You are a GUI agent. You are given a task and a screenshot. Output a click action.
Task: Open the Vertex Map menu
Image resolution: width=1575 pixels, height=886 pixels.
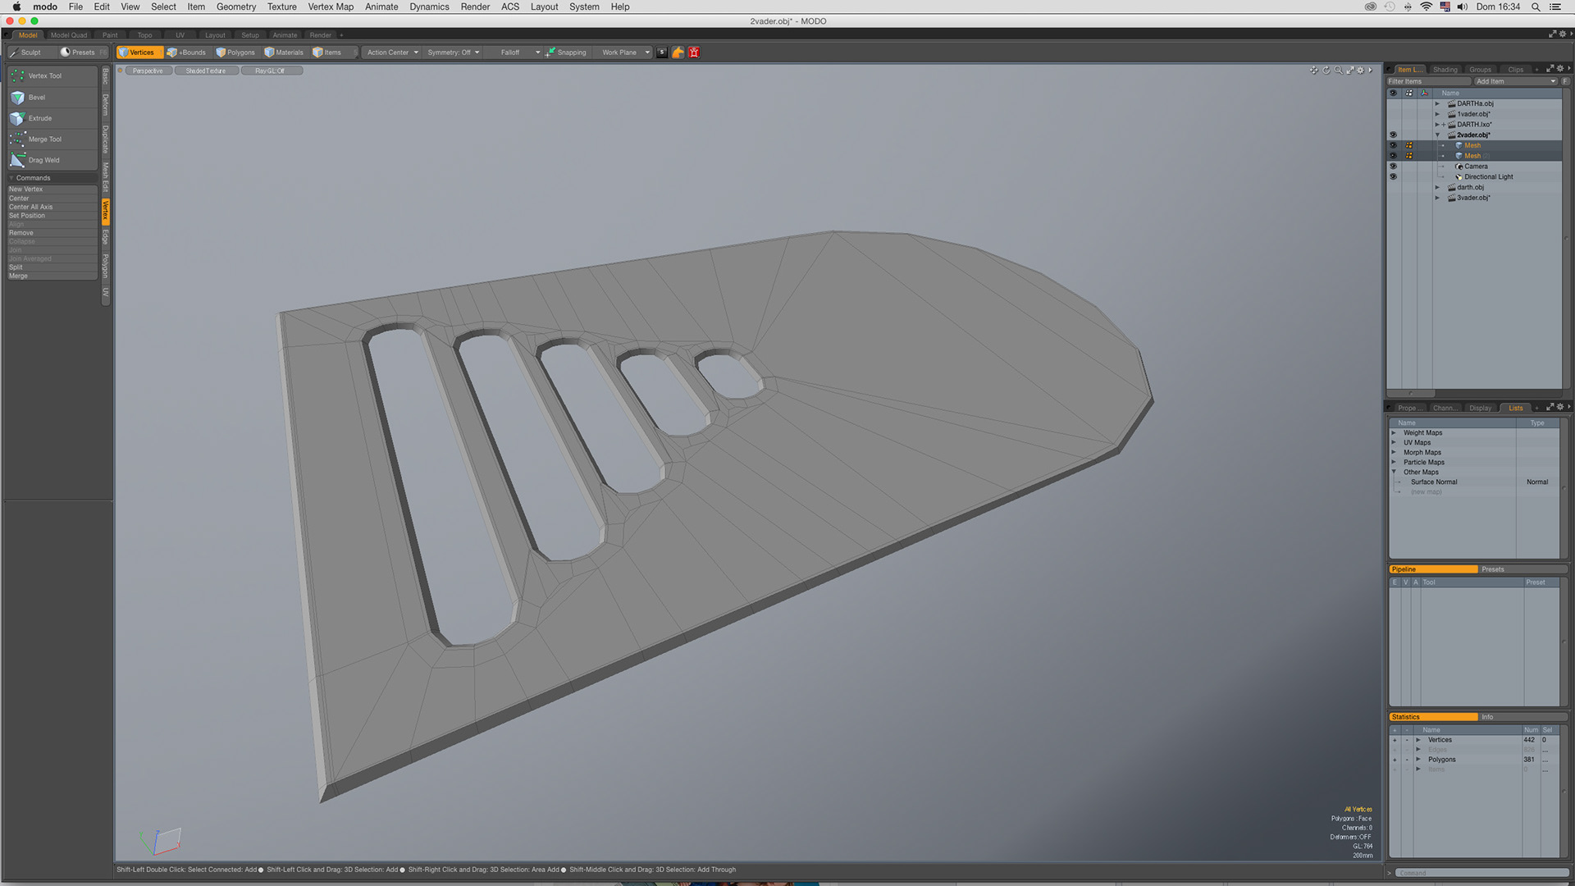coord(331,7)
